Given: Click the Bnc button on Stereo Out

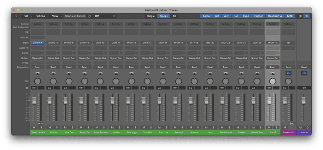Looking at the screenshot, I should tap(292, 124).
